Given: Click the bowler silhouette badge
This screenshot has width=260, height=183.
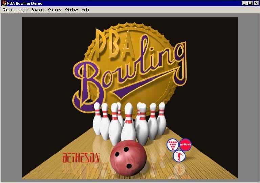Looking at the screenshot, I should coord(179,156).
